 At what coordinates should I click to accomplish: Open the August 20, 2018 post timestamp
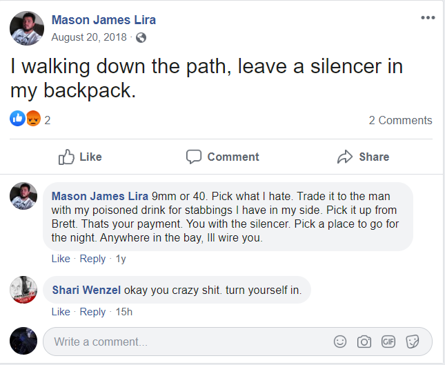89,37
